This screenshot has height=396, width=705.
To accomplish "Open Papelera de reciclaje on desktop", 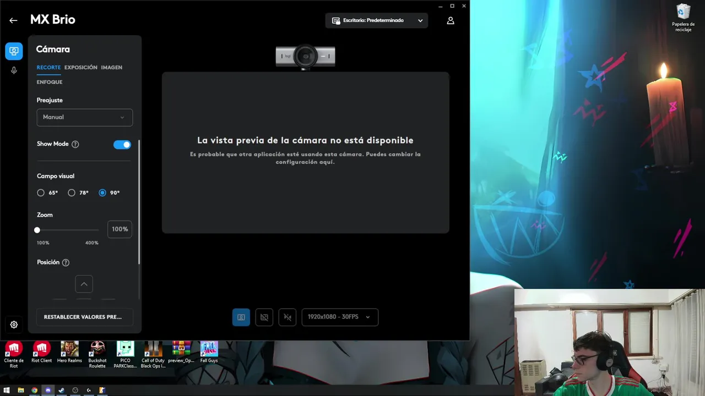I will click(x=683, y=18).
